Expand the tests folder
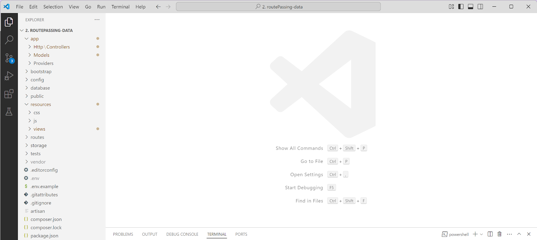The image size is (537, 240). click(62, 154)
